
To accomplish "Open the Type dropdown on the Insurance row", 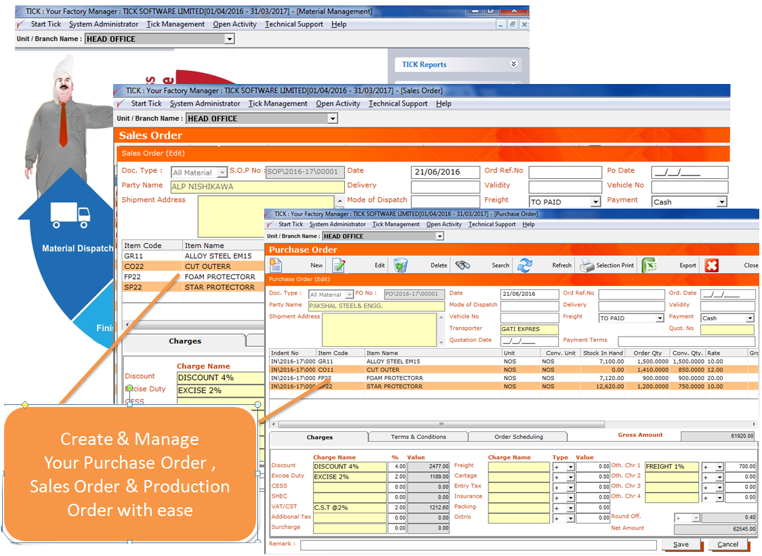I will click(570, 498).
